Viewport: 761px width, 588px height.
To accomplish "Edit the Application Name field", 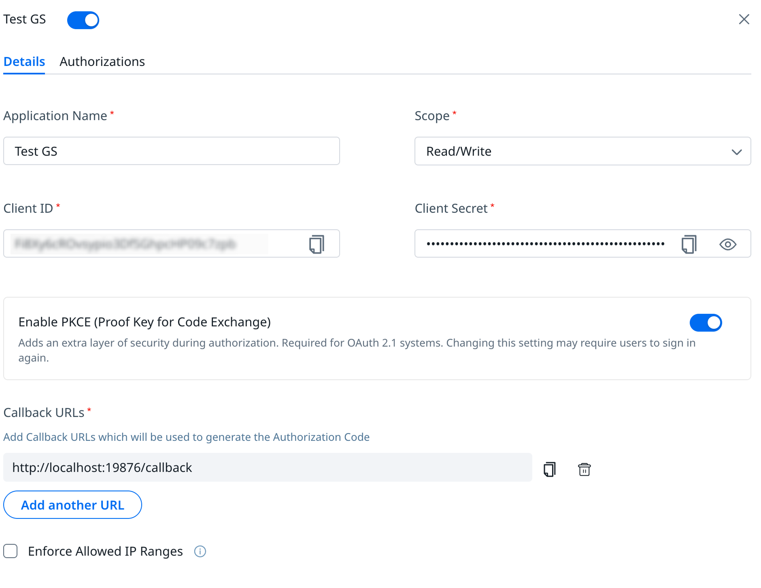I will coord(172,151).
